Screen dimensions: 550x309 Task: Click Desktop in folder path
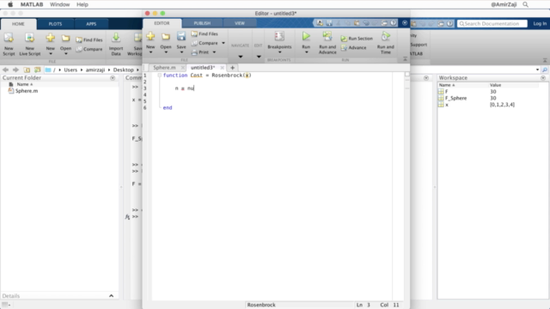123,70
